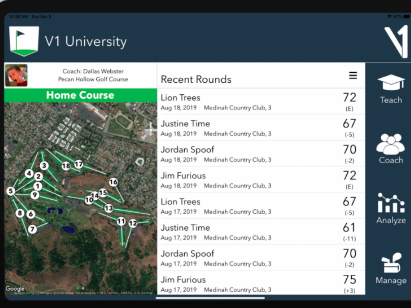The image size is (411, 308).
Task: Open the Teach graduation cap icon
Action: point(391,83)
